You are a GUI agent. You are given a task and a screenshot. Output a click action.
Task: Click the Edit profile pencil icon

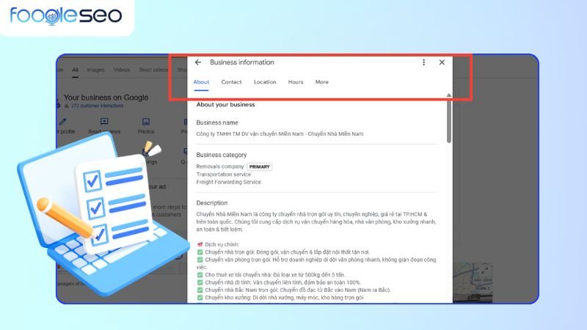63,122
